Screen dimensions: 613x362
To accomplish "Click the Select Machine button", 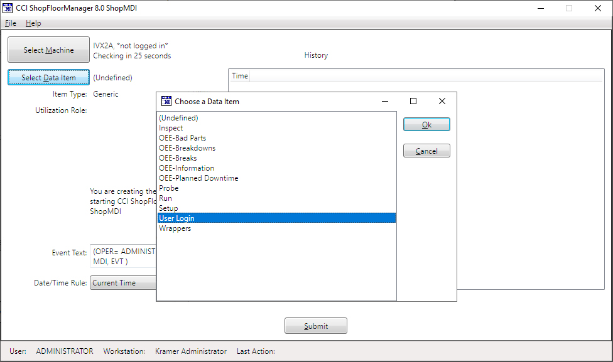I will 48,50.
